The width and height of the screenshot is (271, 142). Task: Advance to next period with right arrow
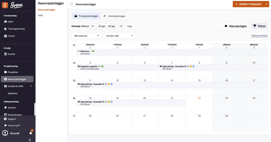coord(121,26)
